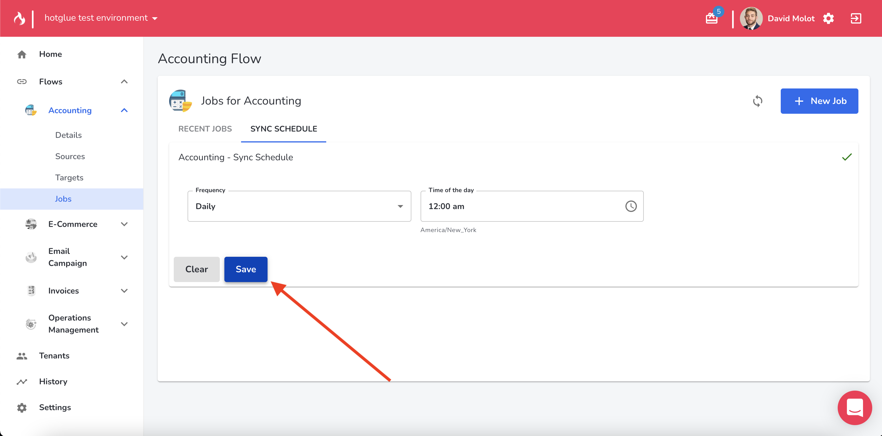The height and width of the screenshot is (436, 882).
Task: Click the Accounting flow icon in sidebar
Action: 31,111
